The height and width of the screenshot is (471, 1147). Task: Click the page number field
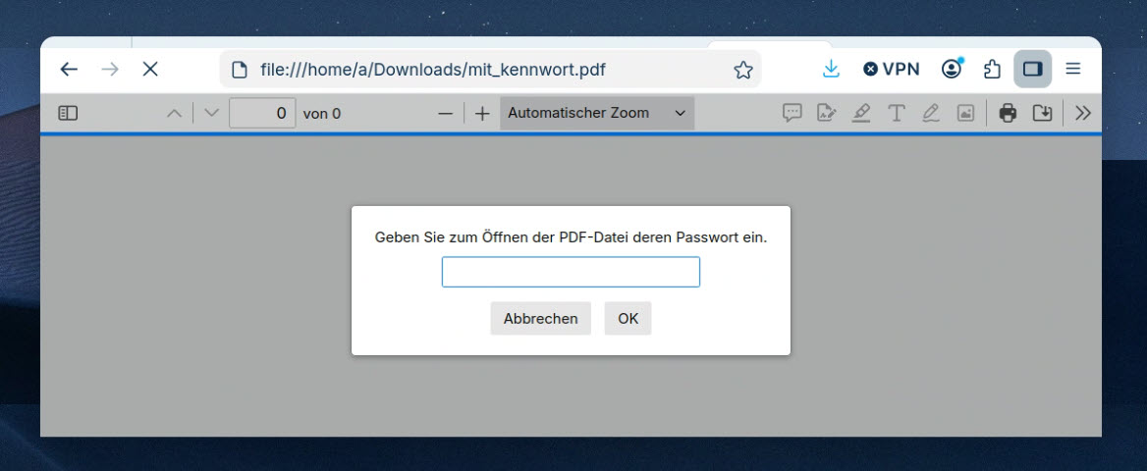(x=262, y=113)
